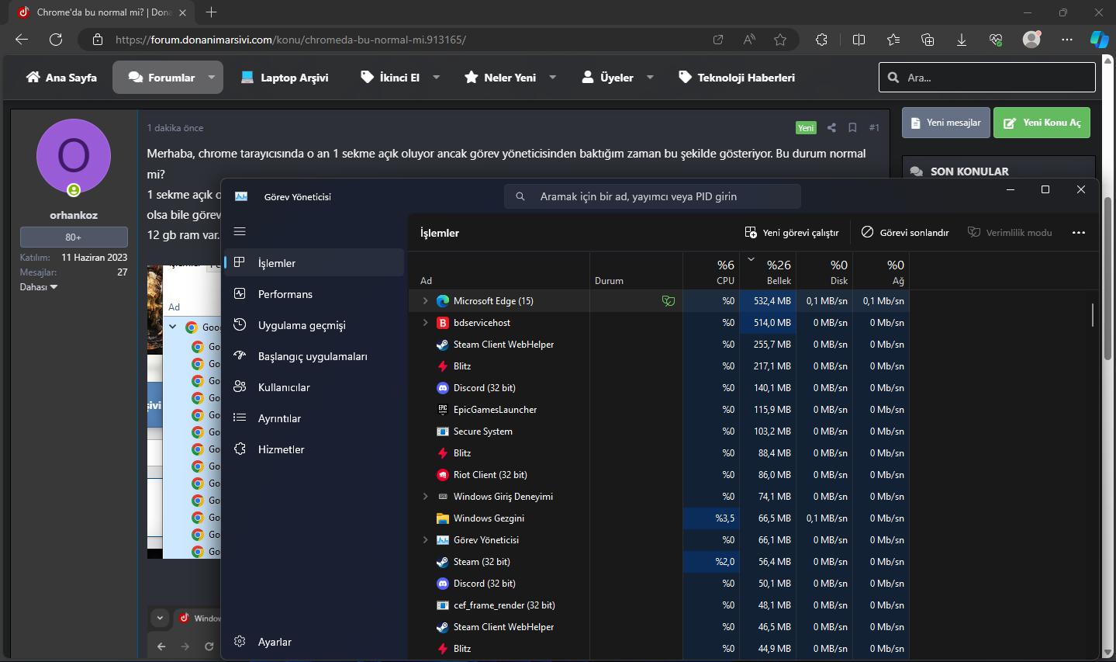
Task: Open orhankoz username link
Action: [x=74, y=215]
